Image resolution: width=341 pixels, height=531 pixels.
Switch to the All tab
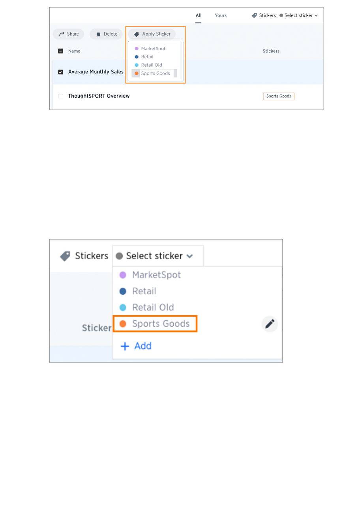tap(199, 15)
